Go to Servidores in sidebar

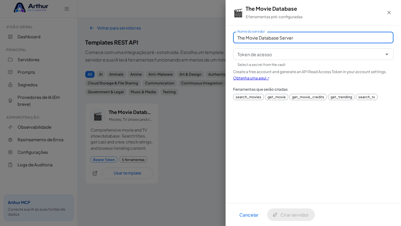click(39, 60)
